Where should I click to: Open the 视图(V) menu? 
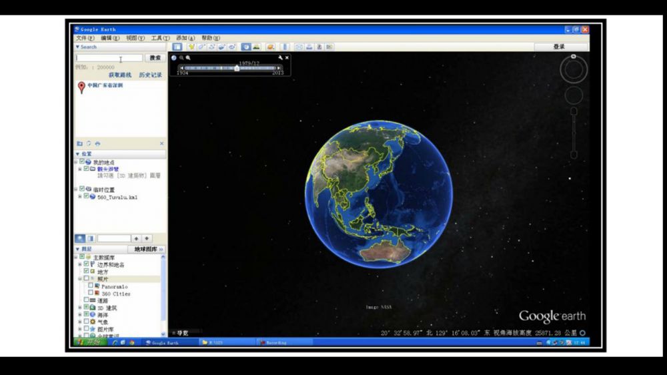(x=135, y=38)
